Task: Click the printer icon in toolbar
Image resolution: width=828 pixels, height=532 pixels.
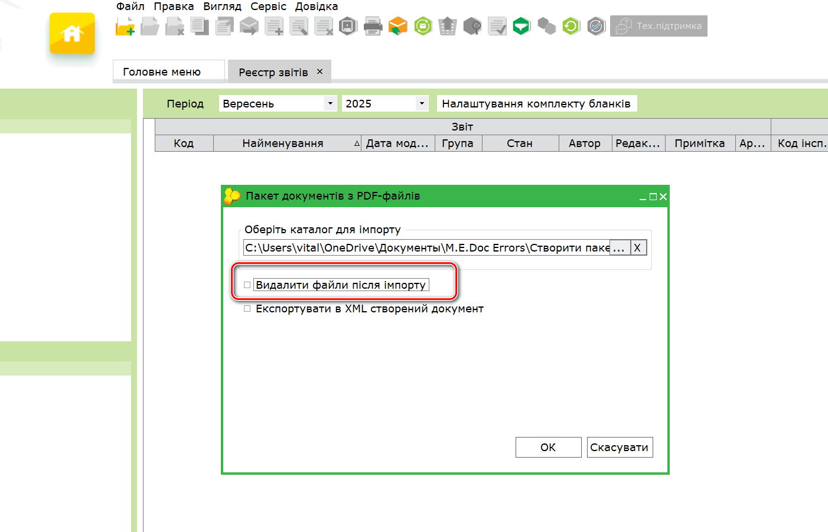Action: pyautogui.click(x=373, y=27)
